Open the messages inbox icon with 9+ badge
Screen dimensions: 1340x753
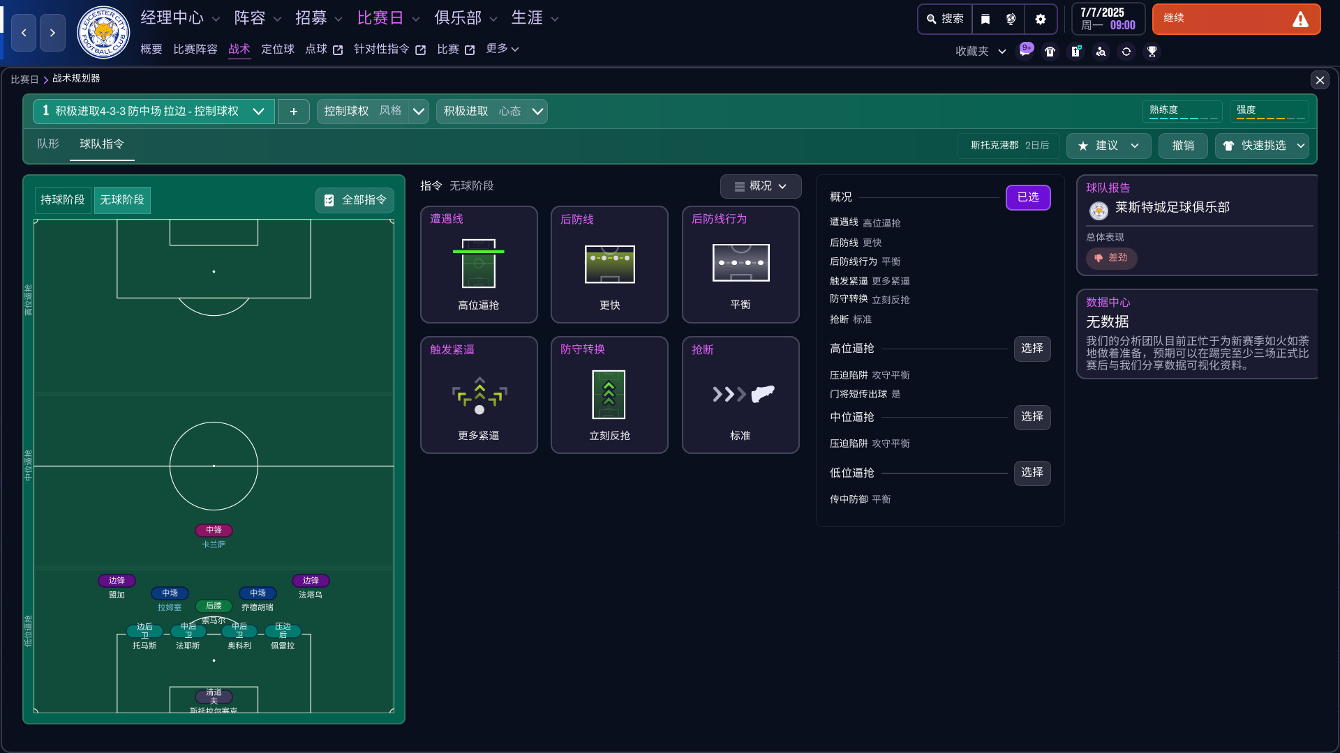(1025, 51)
